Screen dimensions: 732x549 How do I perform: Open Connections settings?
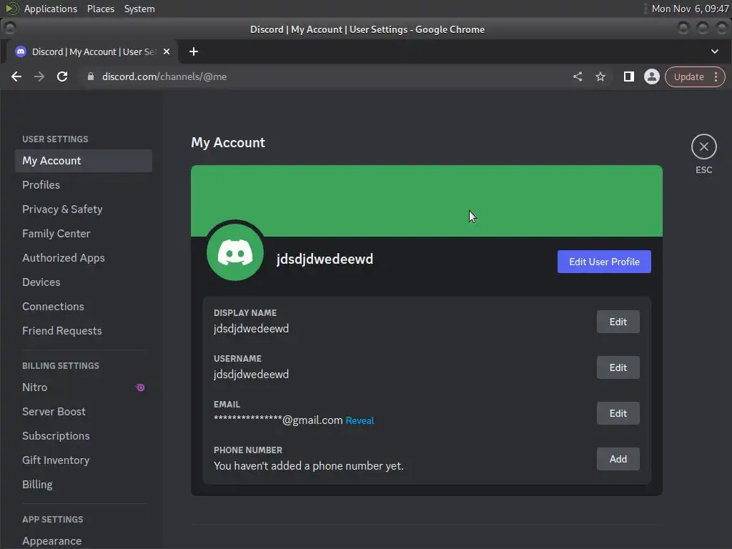(84, 306)
